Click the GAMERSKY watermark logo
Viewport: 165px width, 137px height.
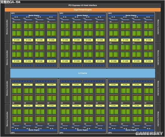(149, 133)
